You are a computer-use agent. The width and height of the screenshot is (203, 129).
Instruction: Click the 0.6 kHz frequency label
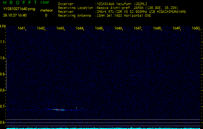point(3,123)
